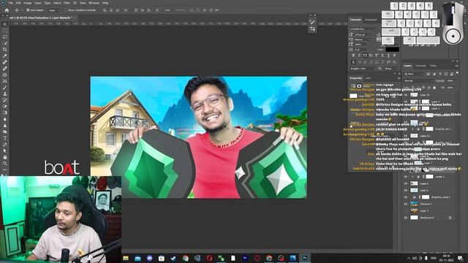Toggle visibility of Layer 4
The width and height of the screenshot is (468, 263).
point(406,190)
